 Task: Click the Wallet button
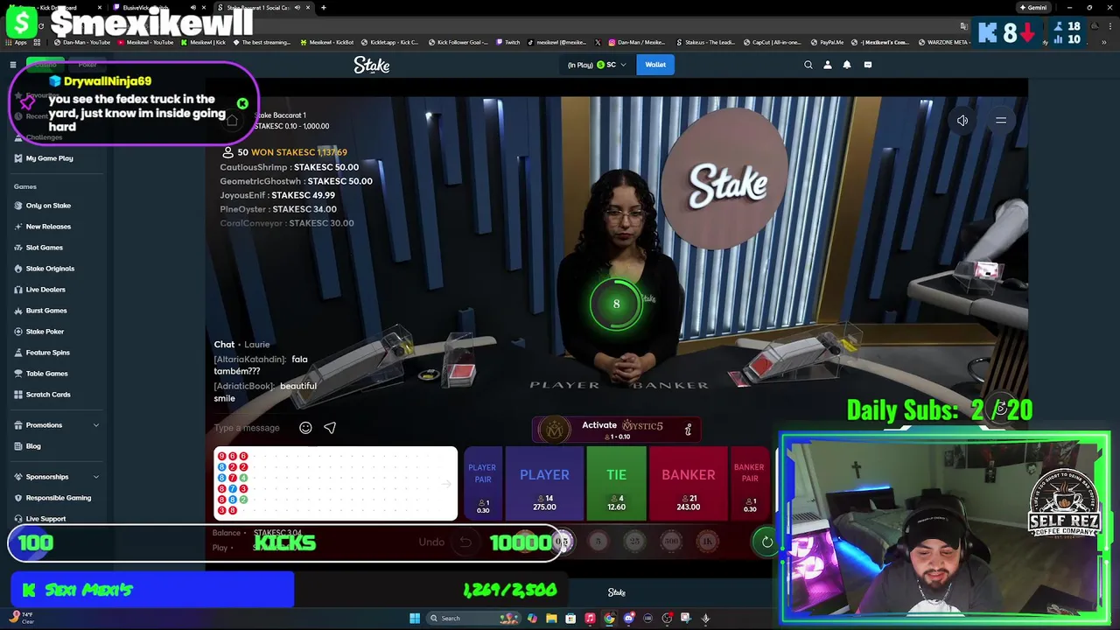tap(655, 65)
